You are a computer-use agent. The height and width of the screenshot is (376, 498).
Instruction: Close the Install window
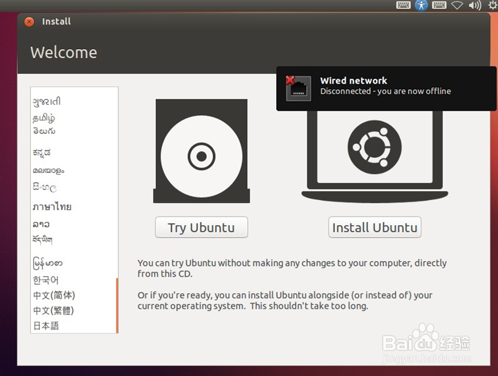click(x=29, y=21)
